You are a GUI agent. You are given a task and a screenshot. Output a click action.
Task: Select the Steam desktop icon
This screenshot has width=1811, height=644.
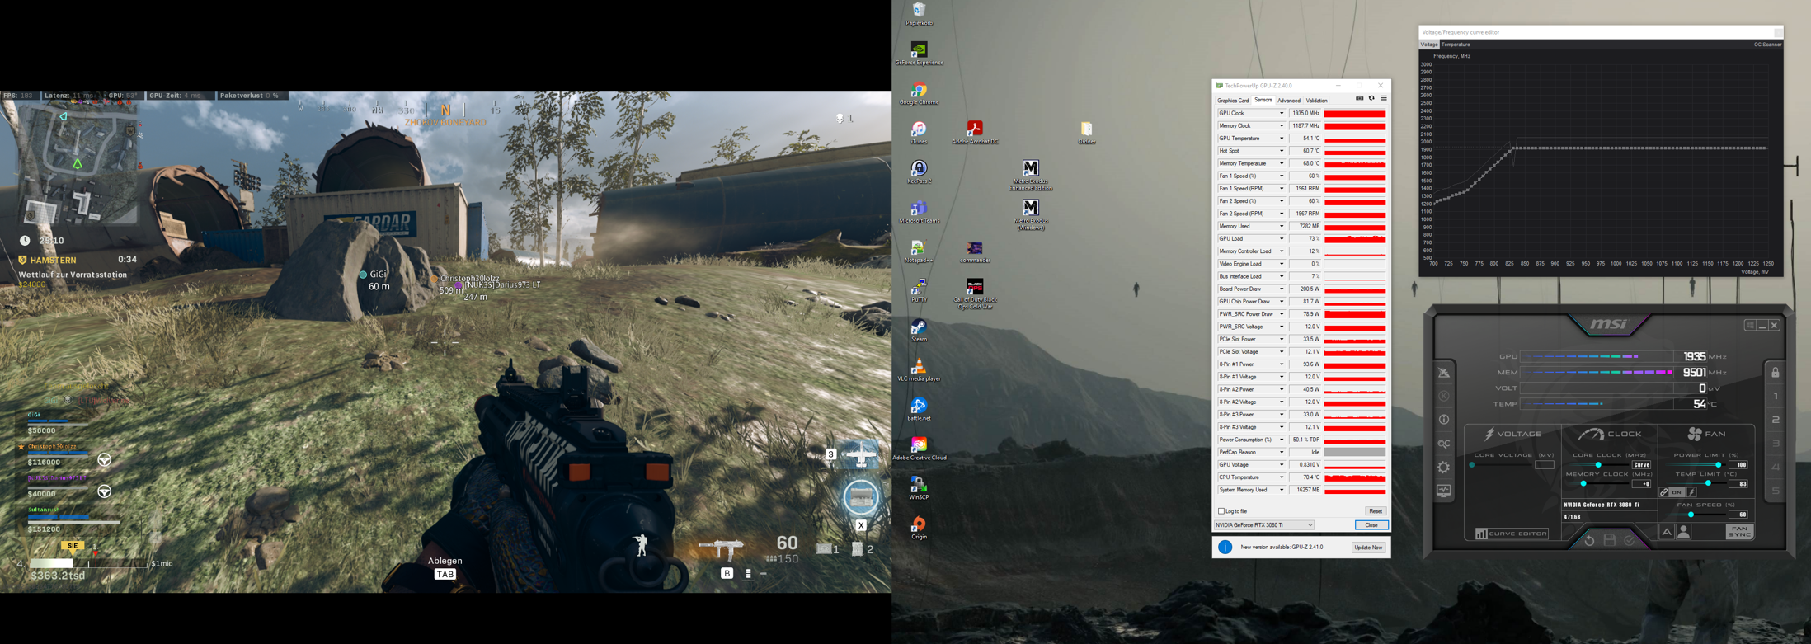pyautogui.click(x=919, y=331)
